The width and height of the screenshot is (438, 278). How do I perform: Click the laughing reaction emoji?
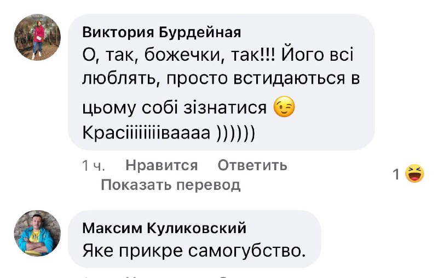414,174
